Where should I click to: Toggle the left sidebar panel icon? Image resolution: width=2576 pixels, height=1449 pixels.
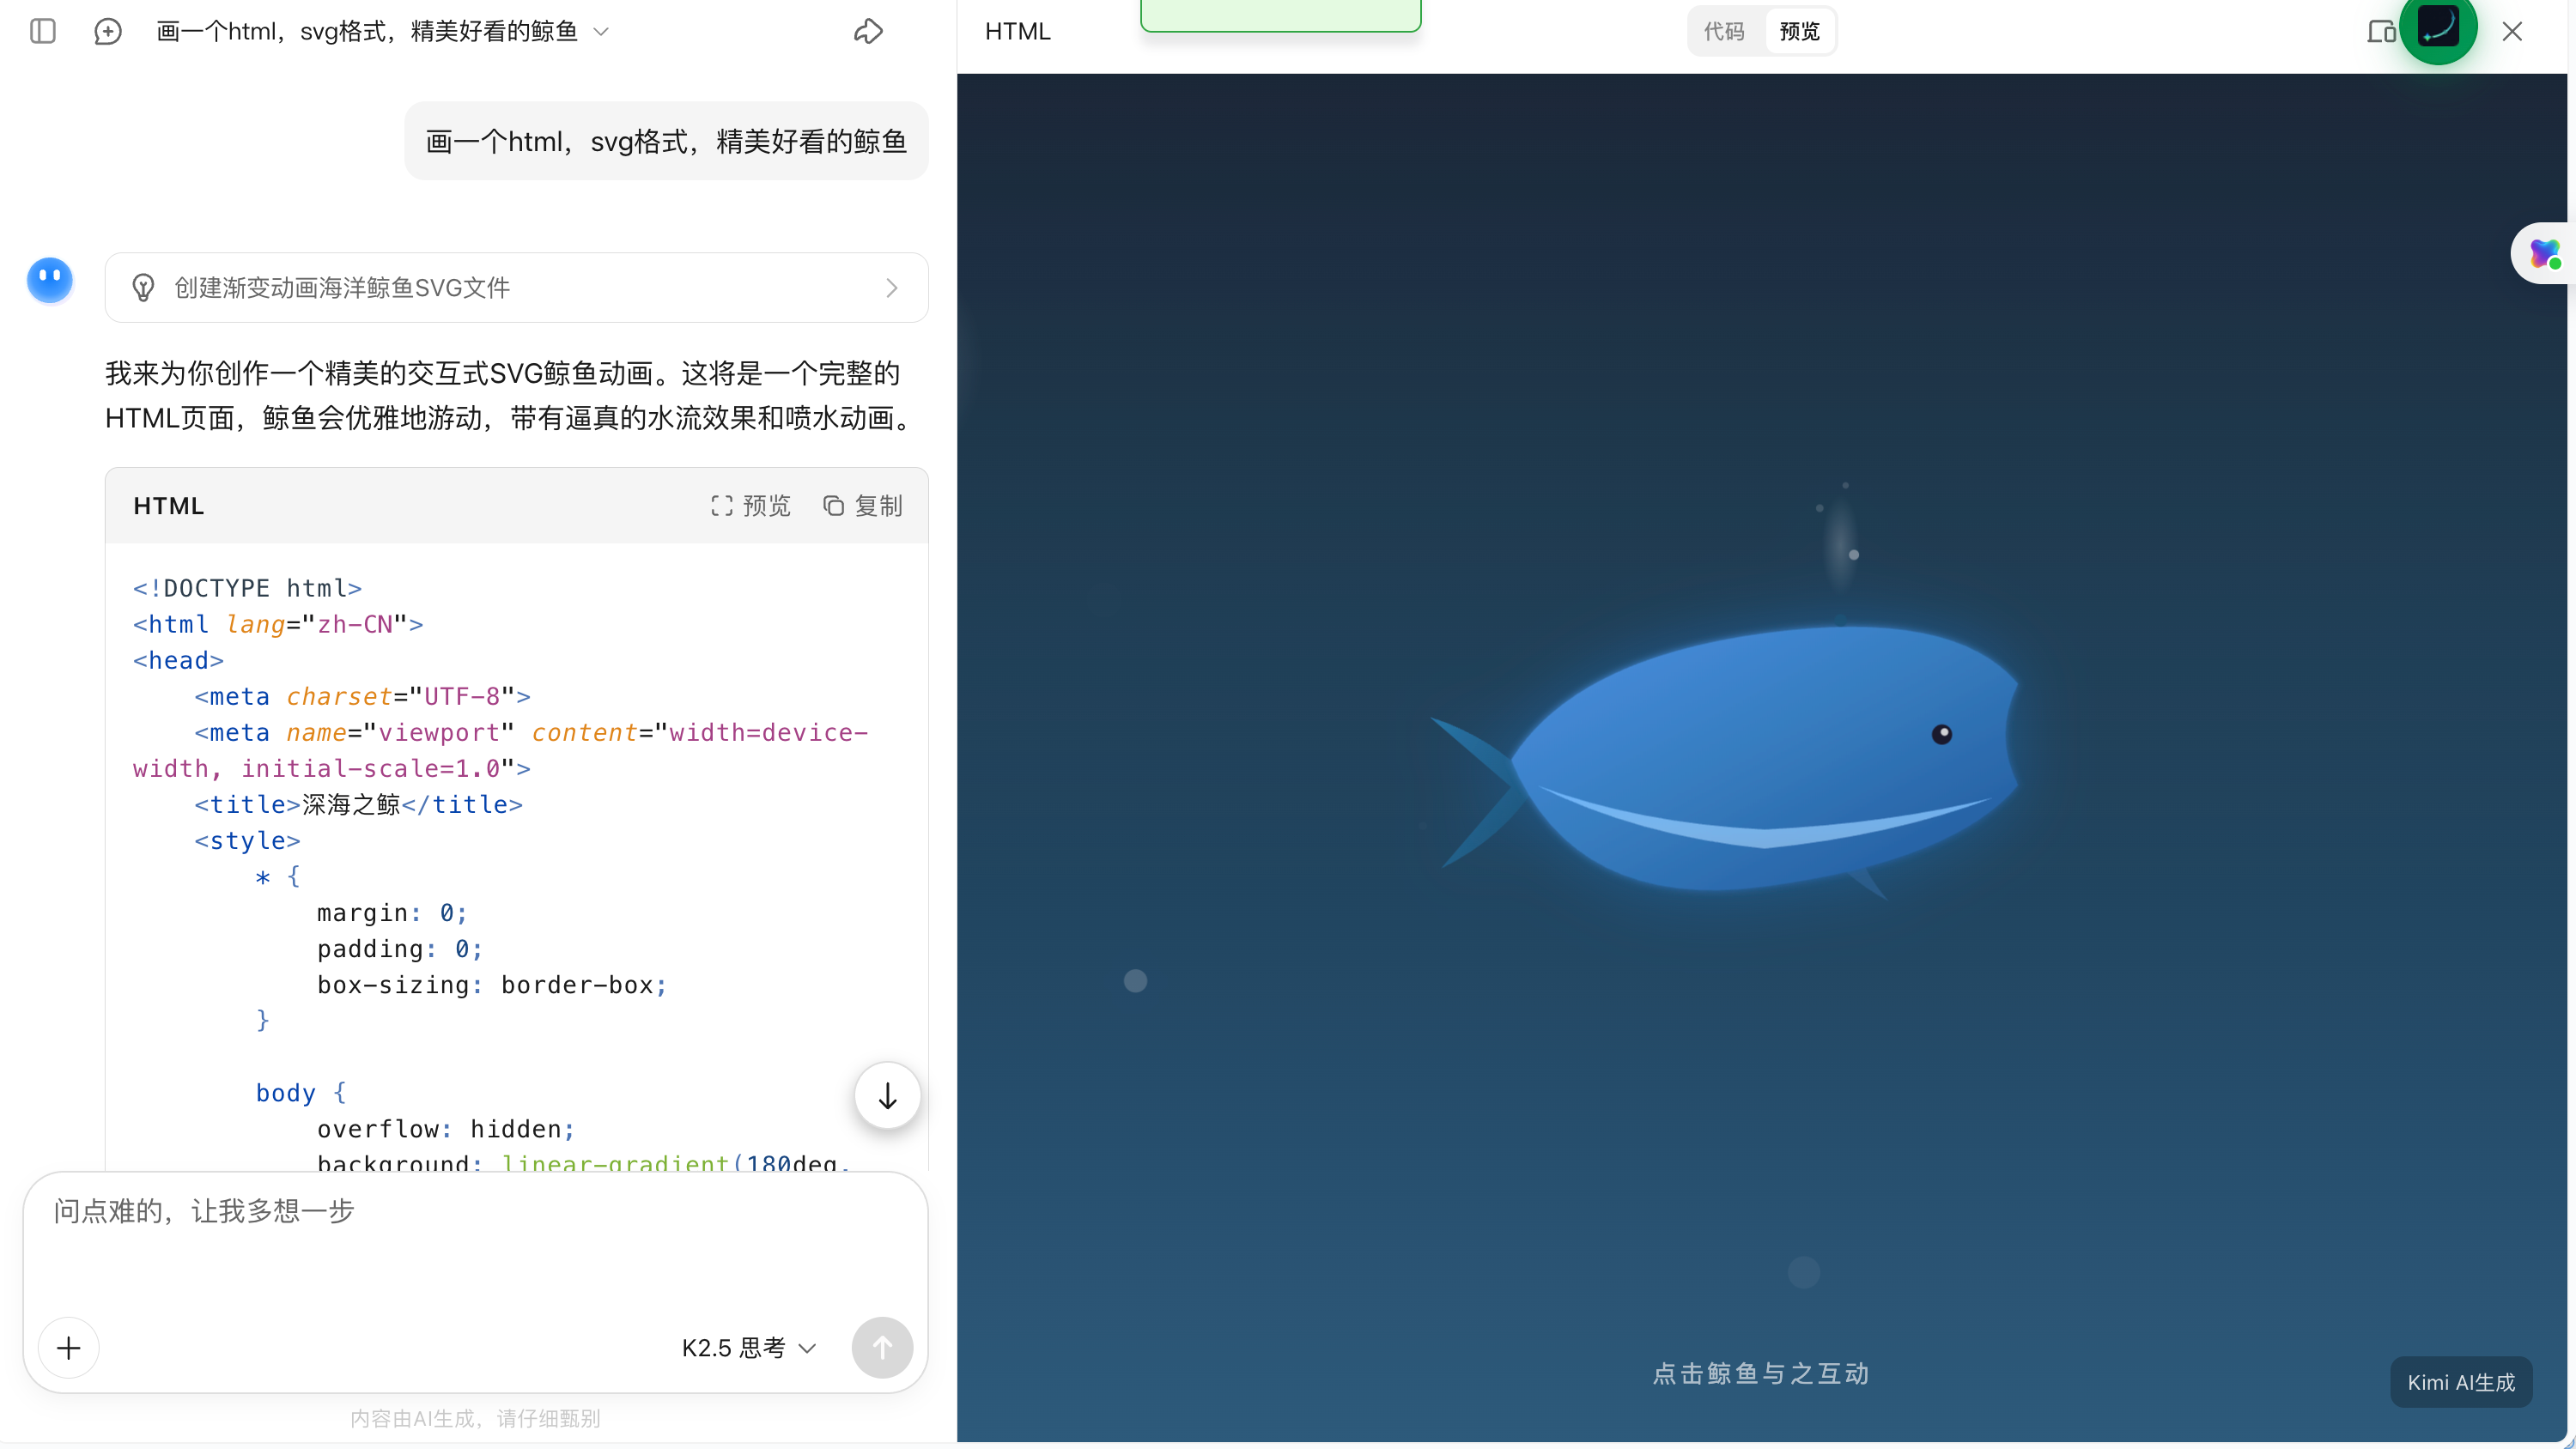click(43, 31)
